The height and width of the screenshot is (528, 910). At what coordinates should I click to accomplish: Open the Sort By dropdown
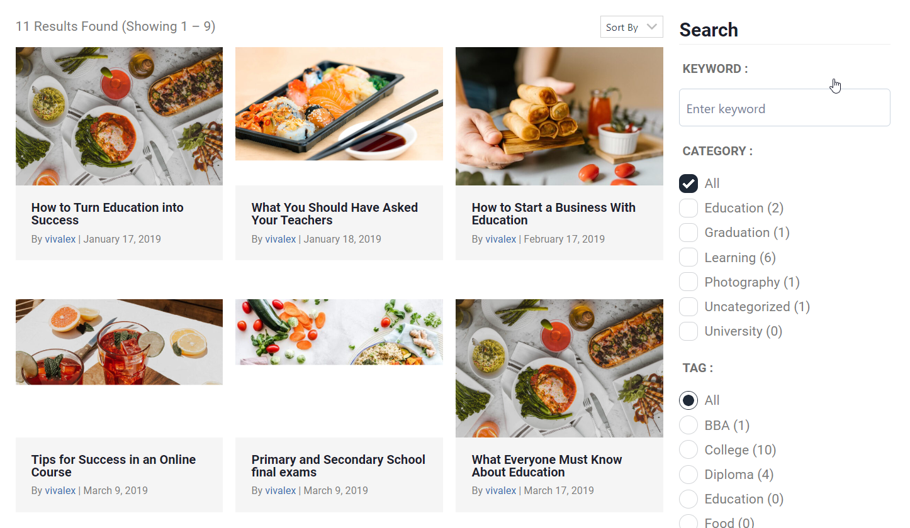(x=631, y=27)
